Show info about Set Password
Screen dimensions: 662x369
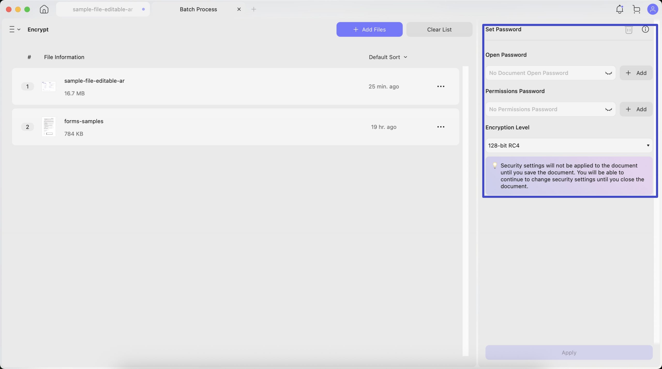(x=645, y=29)
